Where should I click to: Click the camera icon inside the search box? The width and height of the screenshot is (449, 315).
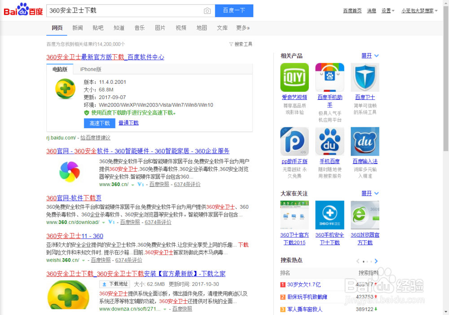pos(207,10)
